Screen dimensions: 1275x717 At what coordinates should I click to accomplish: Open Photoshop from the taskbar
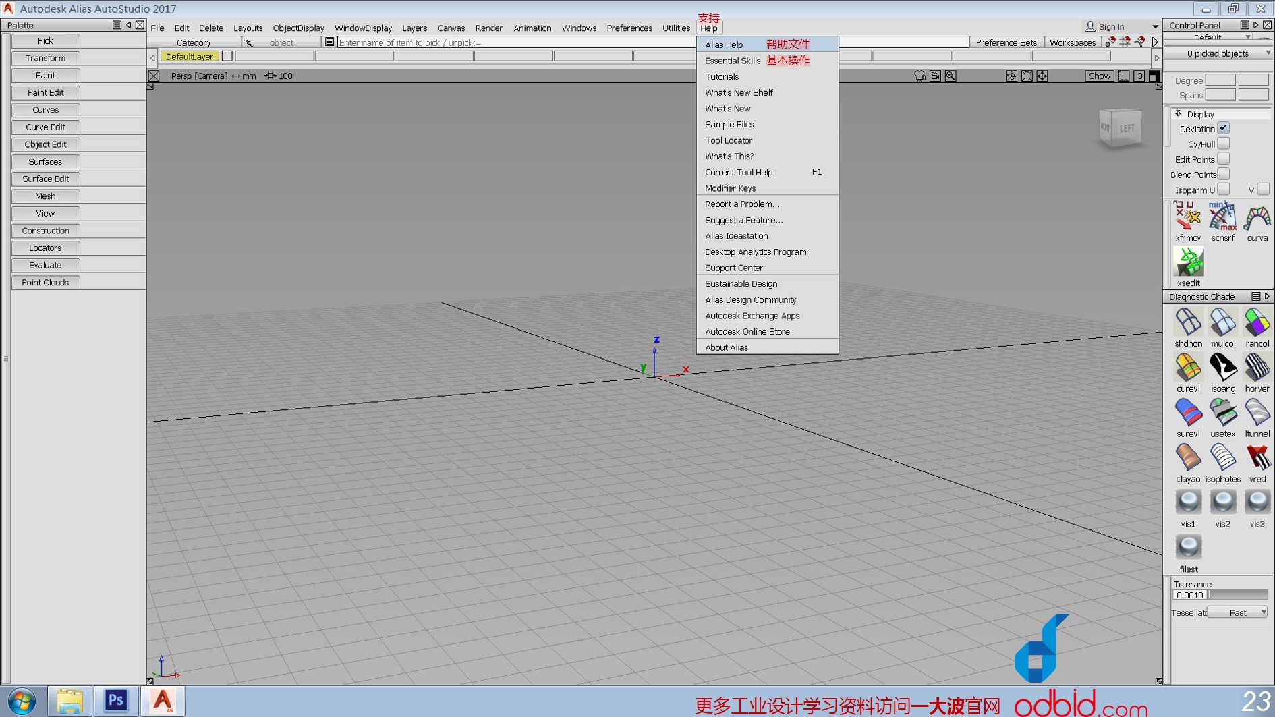tap(115, 701)
